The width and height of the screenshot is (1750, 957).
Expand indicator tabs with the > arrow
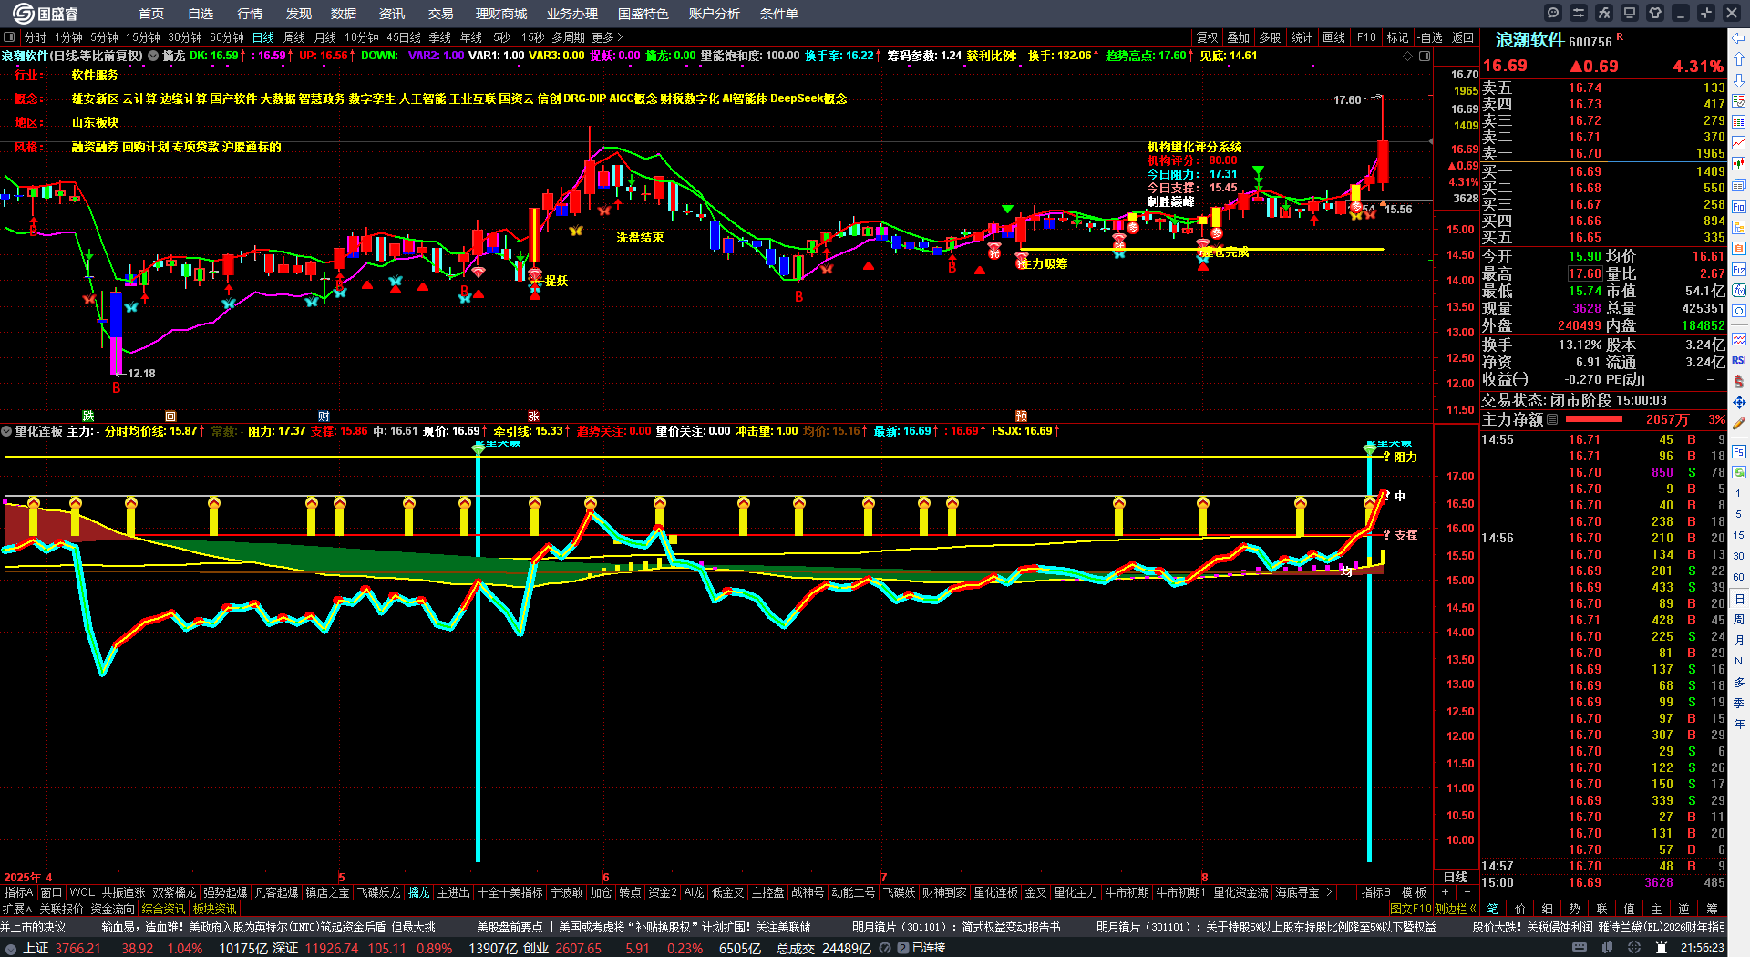1329,892
